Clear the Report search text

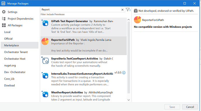[122, 10]
